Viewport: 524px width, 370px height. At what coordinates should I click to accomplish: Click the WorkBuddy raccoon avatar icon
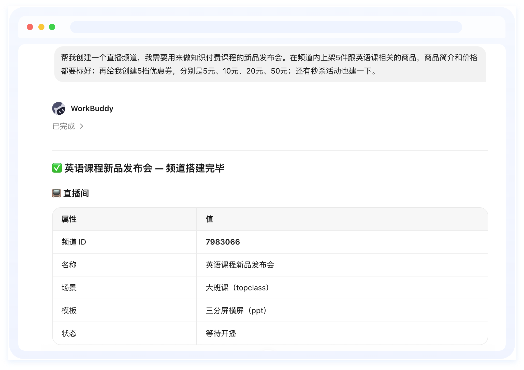[x=59, y=109]
